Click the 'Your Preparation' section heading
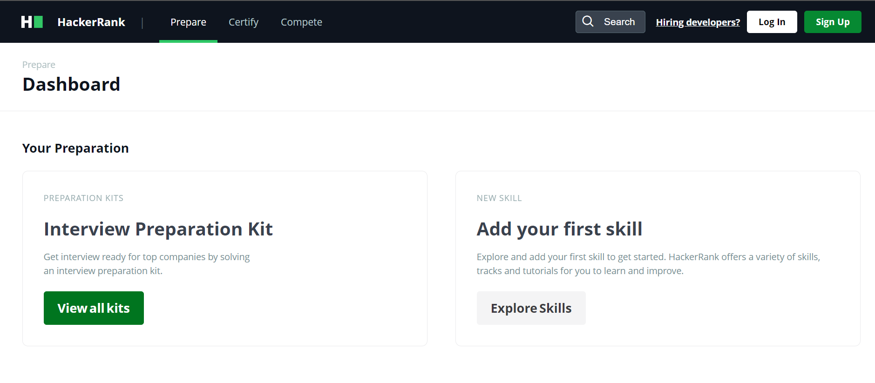This screenshot has width=875, height=383. [x=75, y=148]
